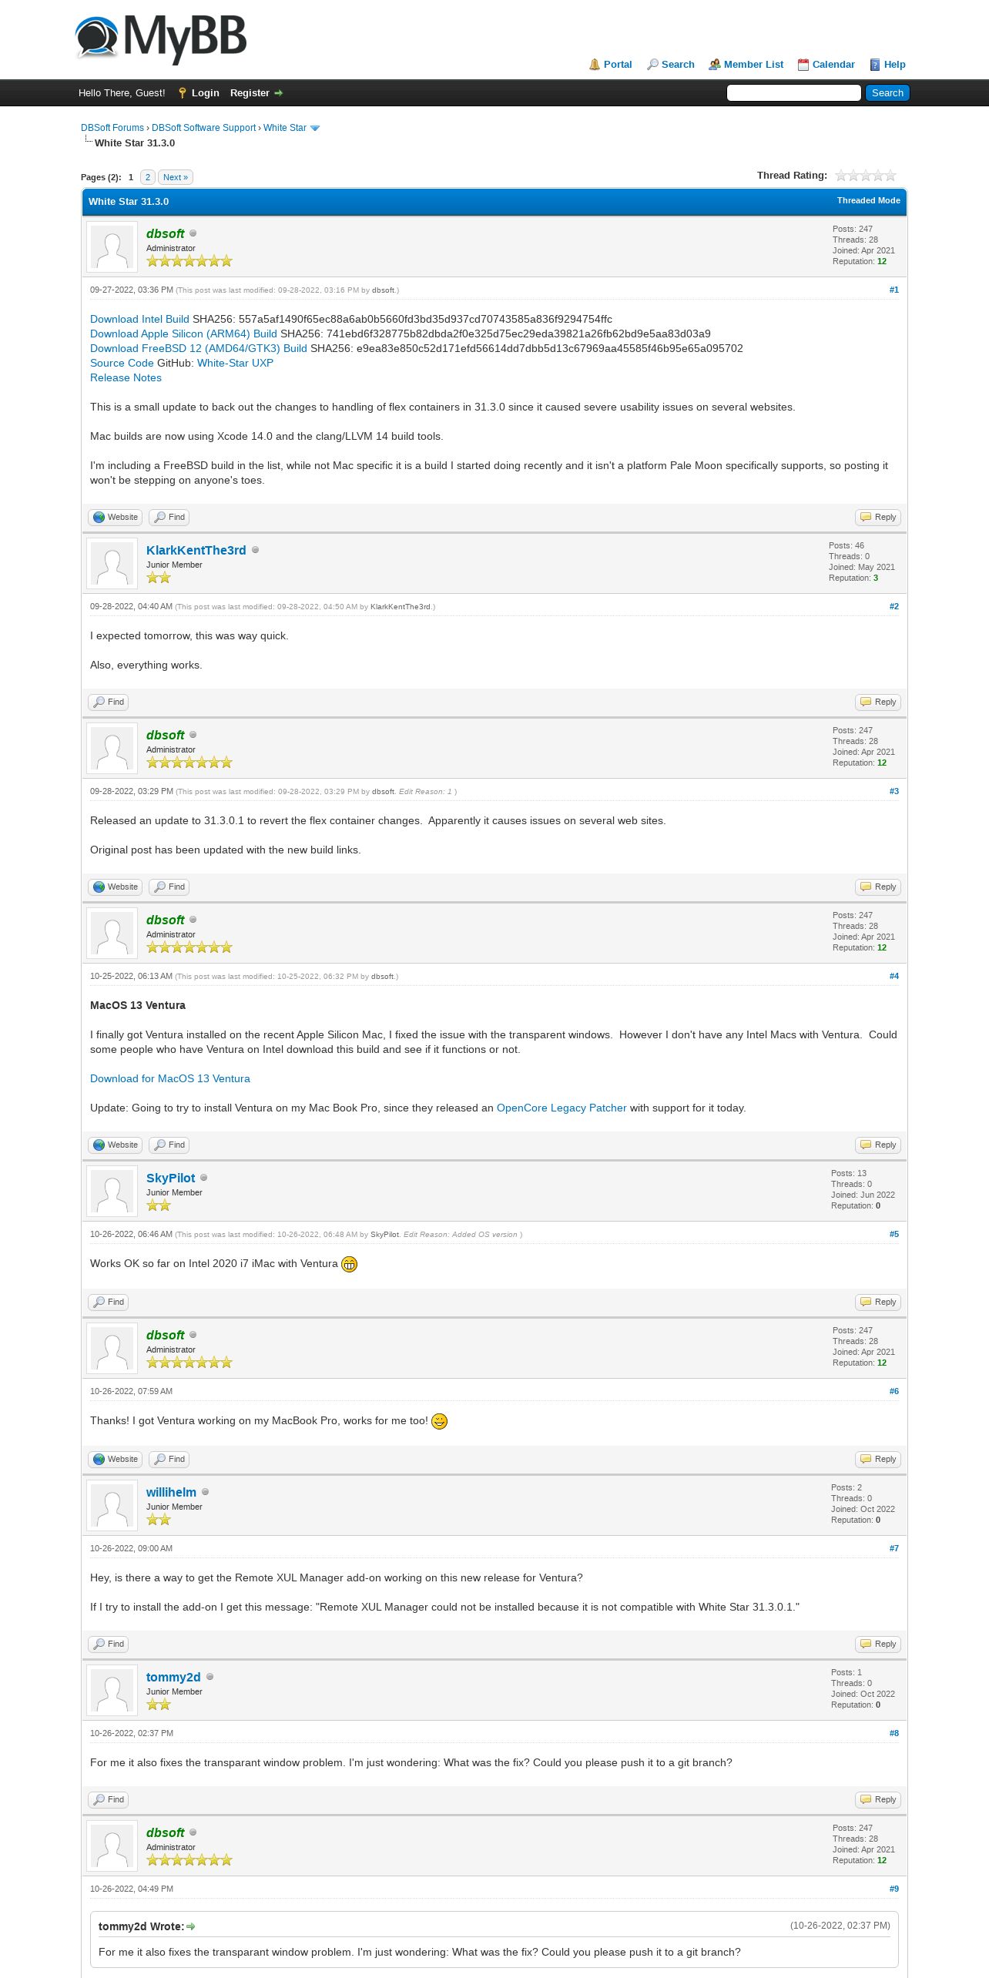Reply to tommy2d's post #8
989x1978 pixels.
[878, 1800]
